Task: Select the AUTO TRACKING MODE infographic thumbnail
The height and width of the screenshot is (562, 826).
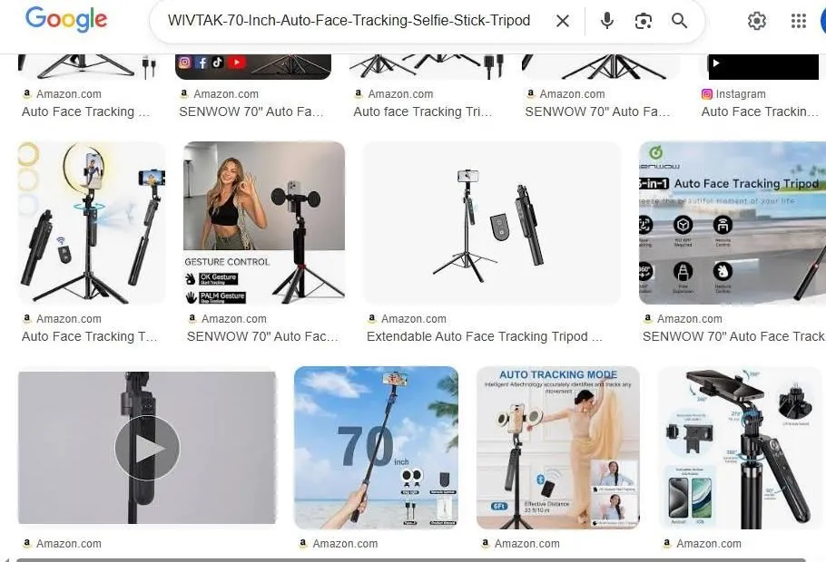Action: pos(556,447)
